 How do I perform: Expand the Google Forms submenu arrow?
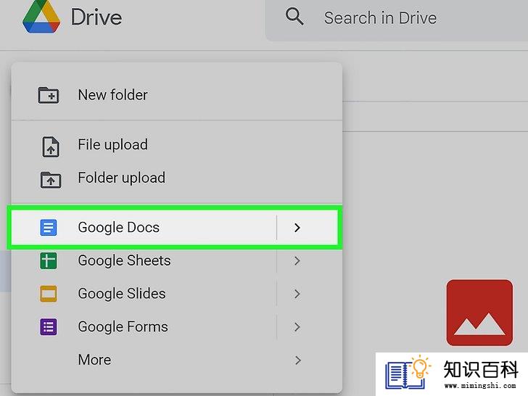pos(297,326)
